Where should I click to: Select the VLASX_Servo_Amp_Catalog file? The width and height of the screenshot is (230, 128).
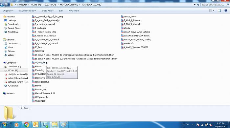(135, 32)
